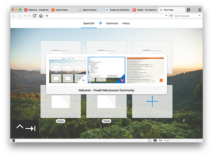Image resolution: width=213 pixels, height=157 pixels.
Task: Add a new speed dial tile
Action: (x=152, y=101)
